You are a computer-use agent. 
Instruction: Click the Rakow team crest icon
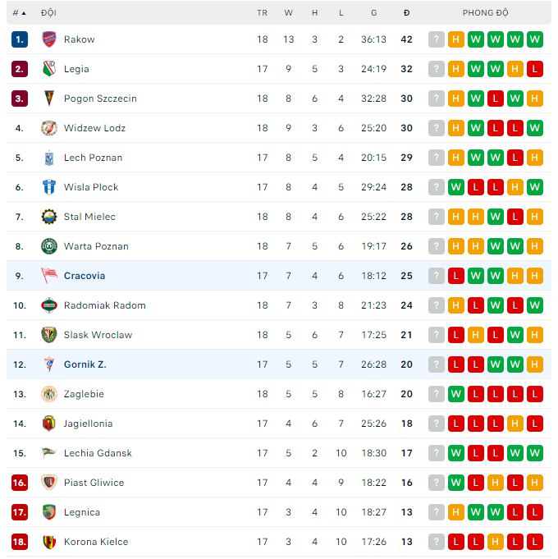click(48, 39)
